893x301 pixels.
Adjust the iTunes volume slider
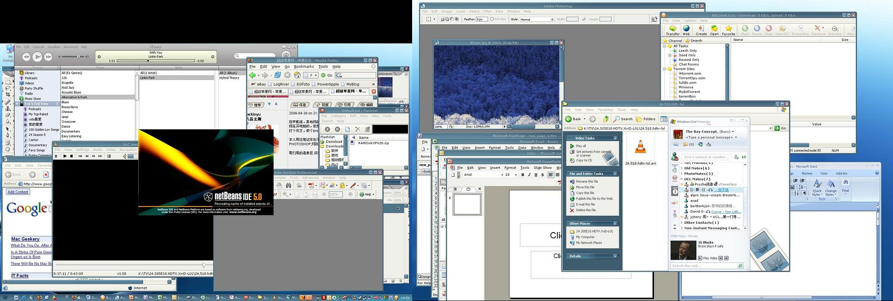[78, 57]
